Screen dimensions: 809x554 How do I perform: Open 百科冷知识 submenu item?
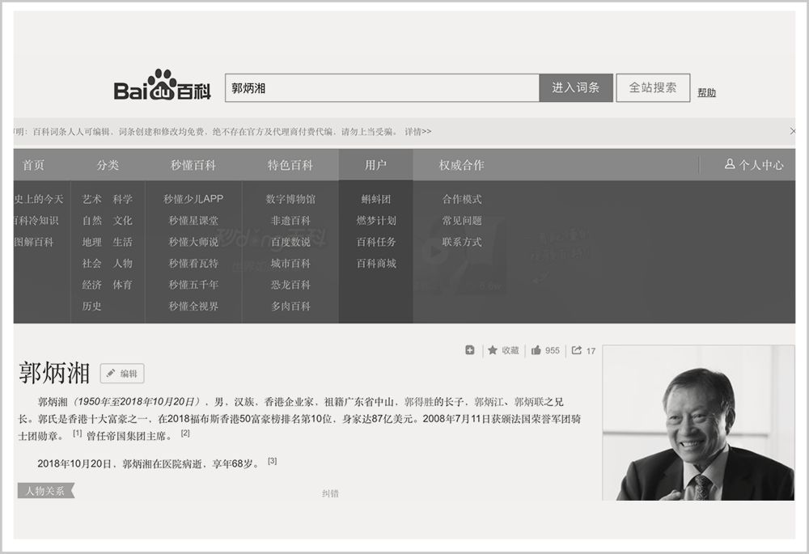tap(36, 220)
